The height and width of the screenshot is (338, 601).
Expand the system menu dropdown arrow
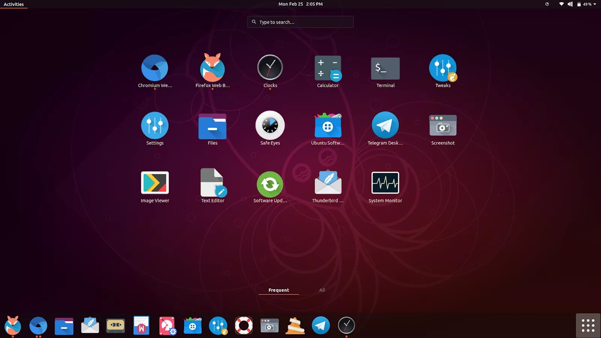tap(595, 4)
